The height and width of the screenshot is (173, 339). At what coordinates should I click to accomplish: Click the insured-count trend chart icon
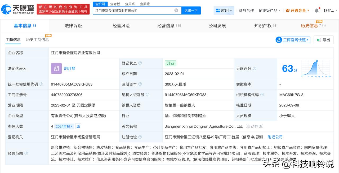(78, 126)
